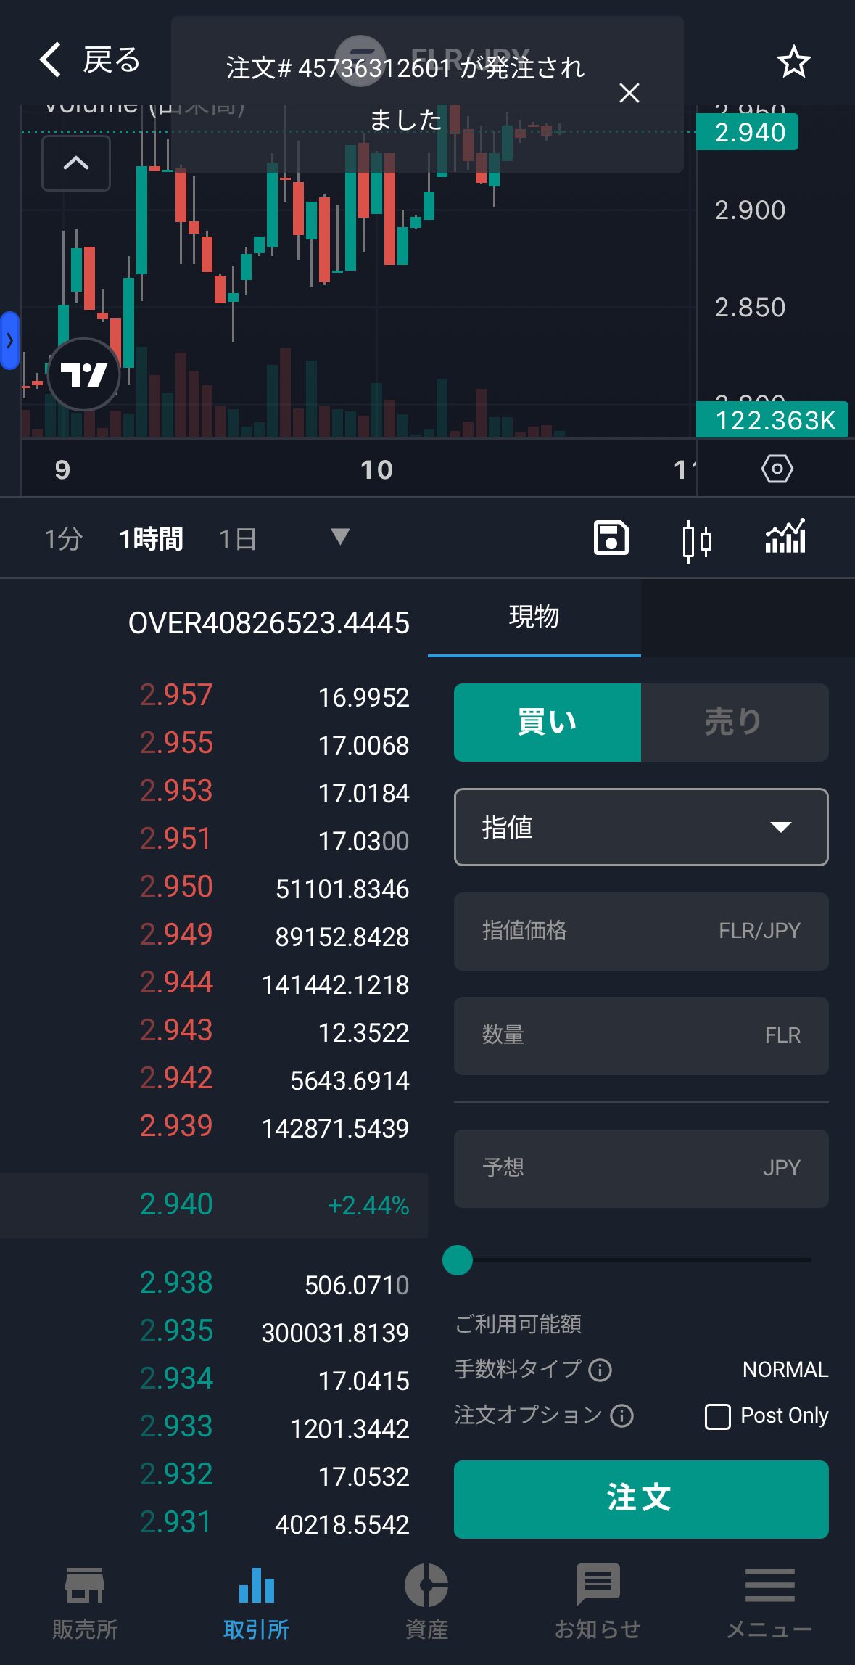Open the メニュー hamburger menu

click(769, 1603)
